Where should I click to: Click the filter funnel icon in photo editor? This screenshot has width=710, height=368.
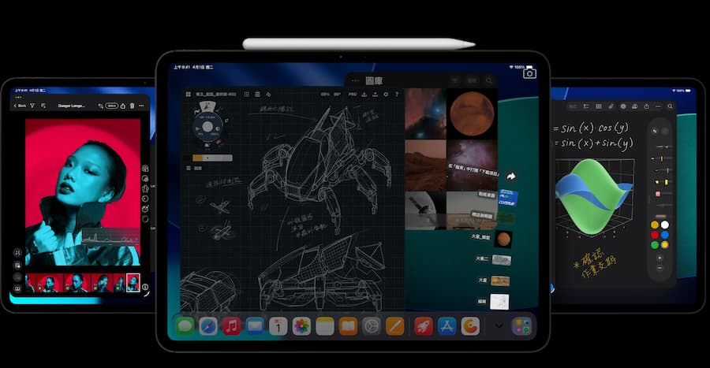point(32,106)
